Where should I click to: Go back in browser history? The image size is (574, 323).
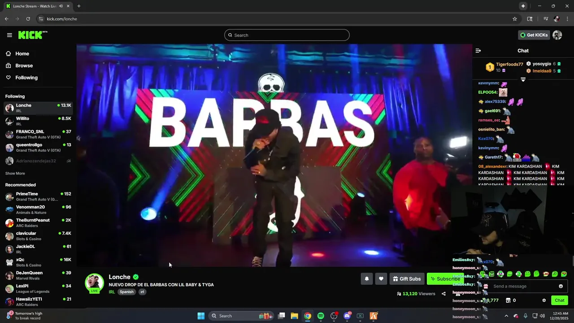pos(6,19)
